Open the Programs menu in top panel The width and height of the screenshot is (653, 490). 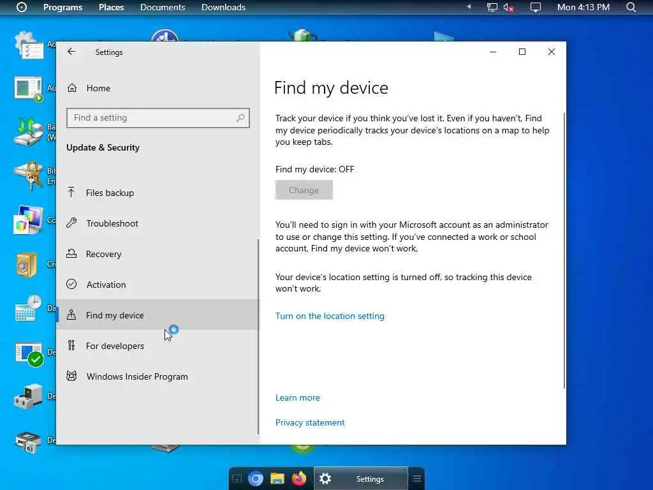pyautogui.click(x=63, y=7)
